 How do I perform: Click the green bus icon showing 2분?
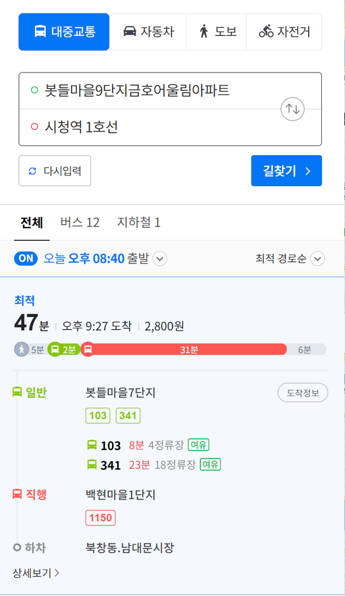[x=55, y=349]
